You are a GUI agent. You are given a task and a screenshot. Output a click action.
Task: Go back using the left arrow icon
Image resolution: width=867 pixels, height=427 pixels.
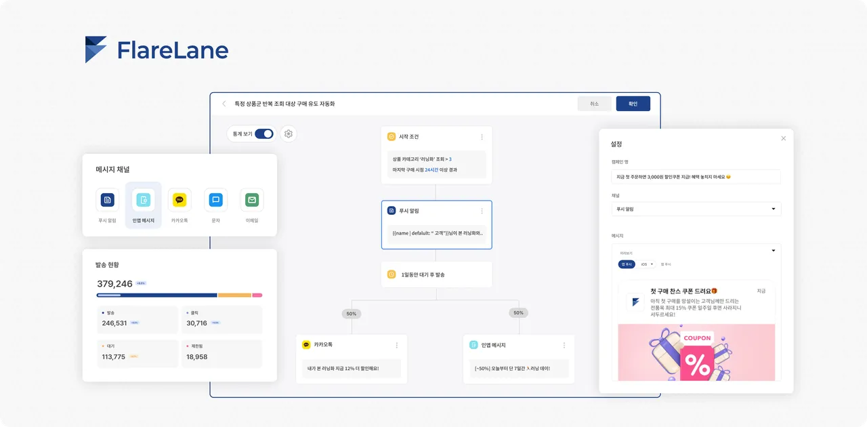[224, 104]
